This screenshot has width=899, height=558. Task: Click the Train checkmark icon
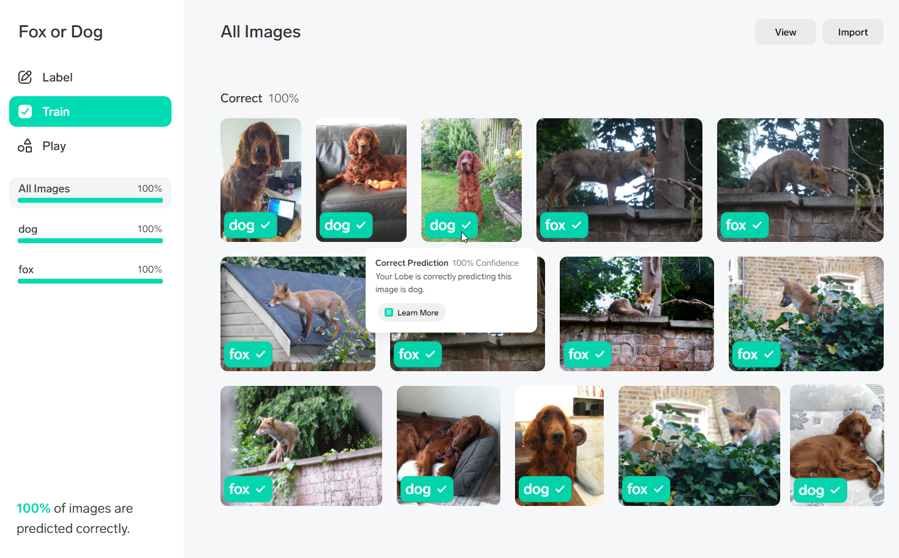click(x=25, y=111)
